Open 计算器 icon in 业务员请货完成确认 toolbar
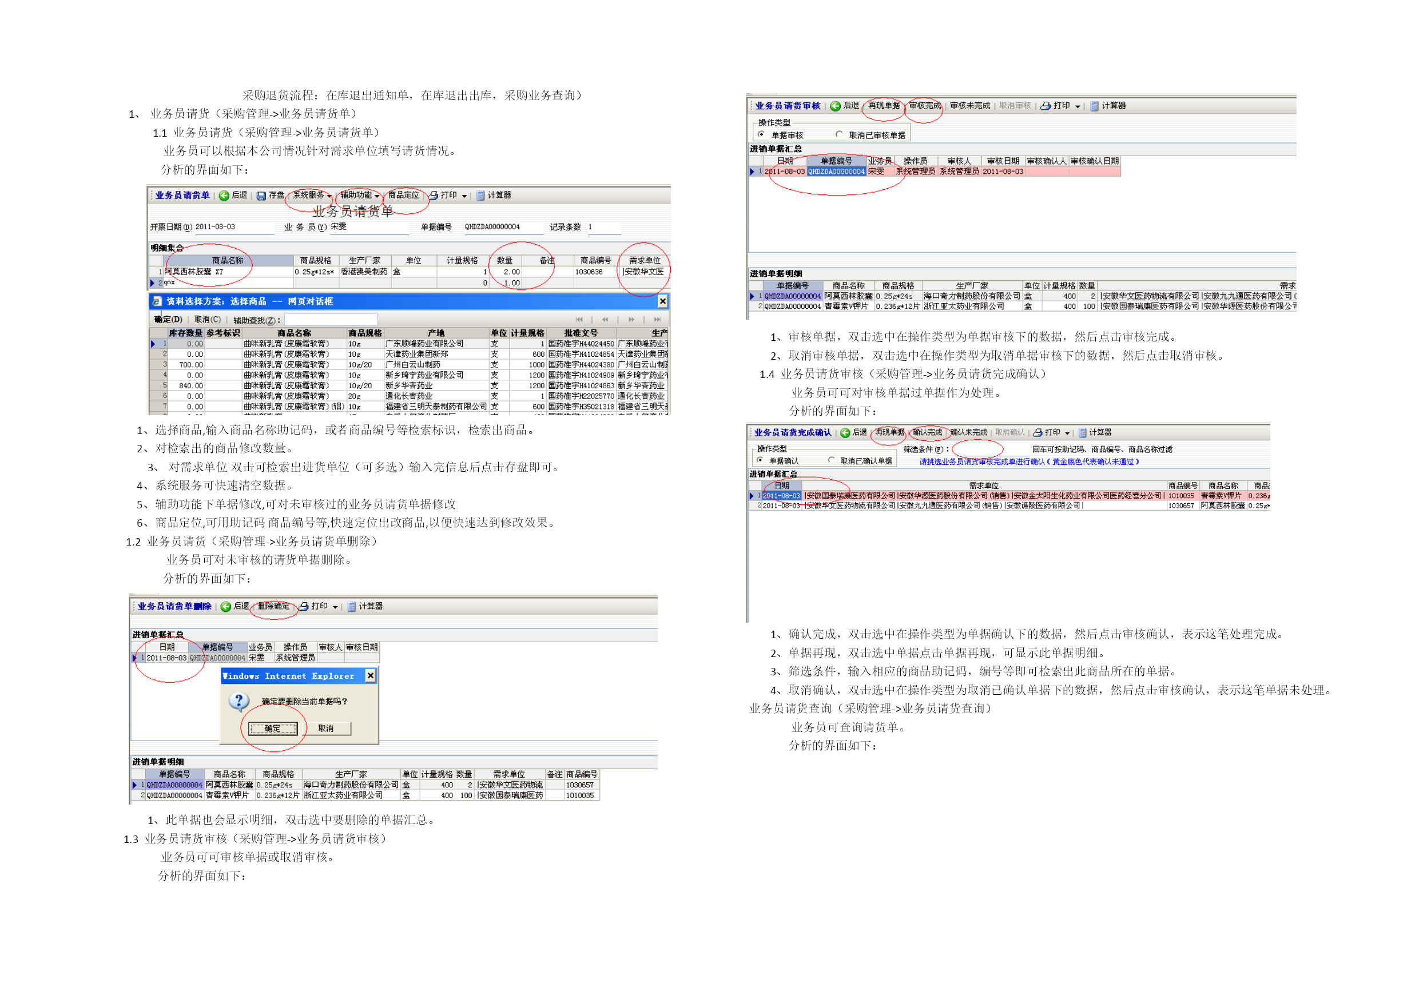This screenshot has width=1419, height=1003. point(1083,433)
